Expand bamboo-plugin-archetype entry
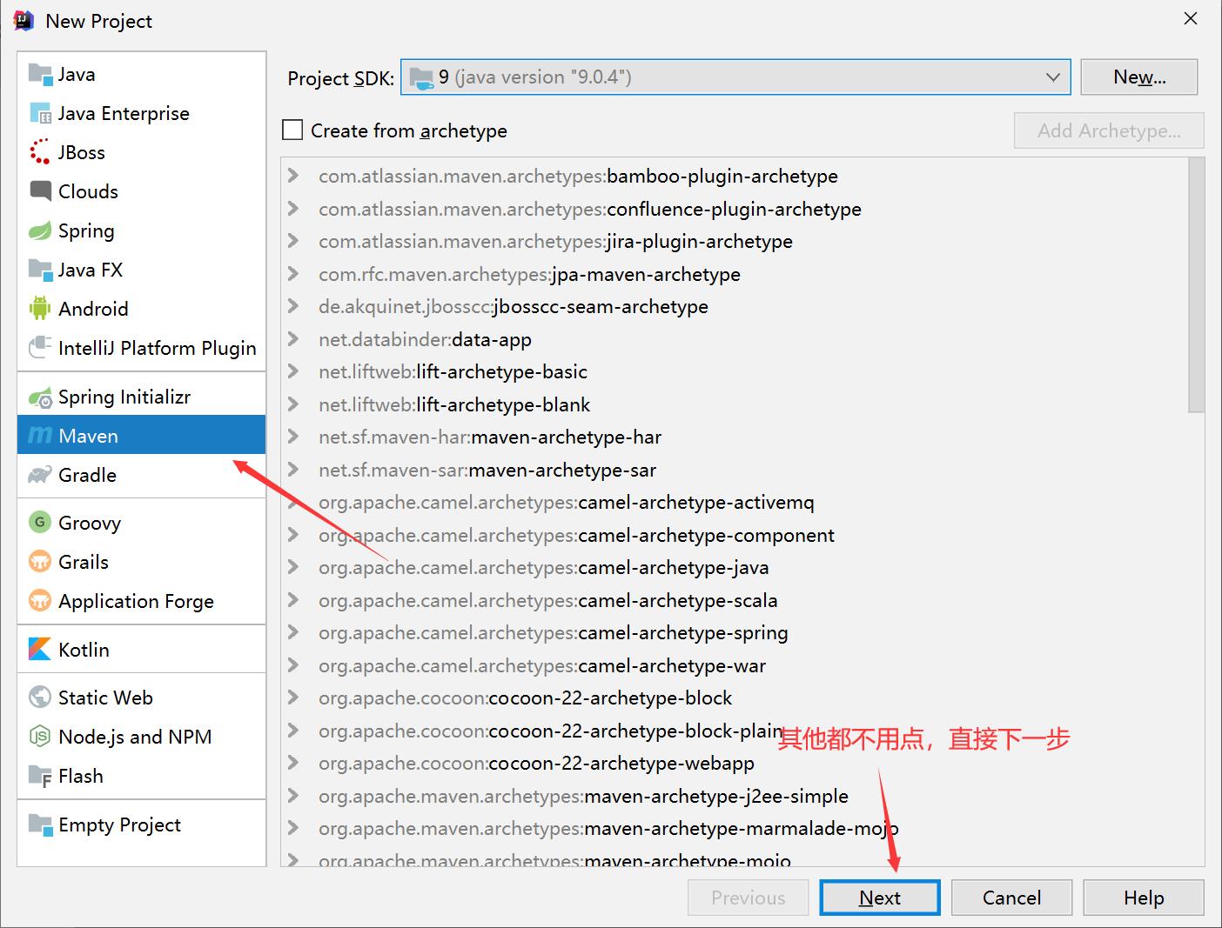 [x=293, y=176]
